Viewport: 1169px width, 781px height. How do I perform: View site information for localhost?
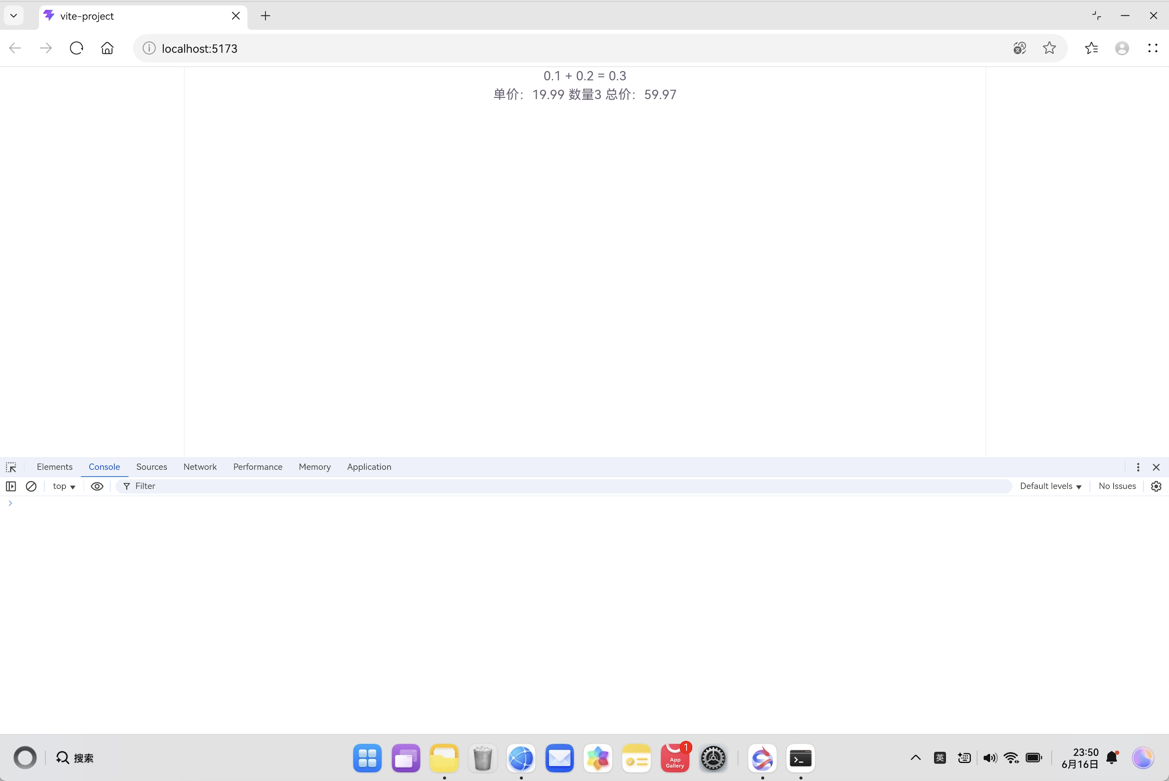coord(149,48)
